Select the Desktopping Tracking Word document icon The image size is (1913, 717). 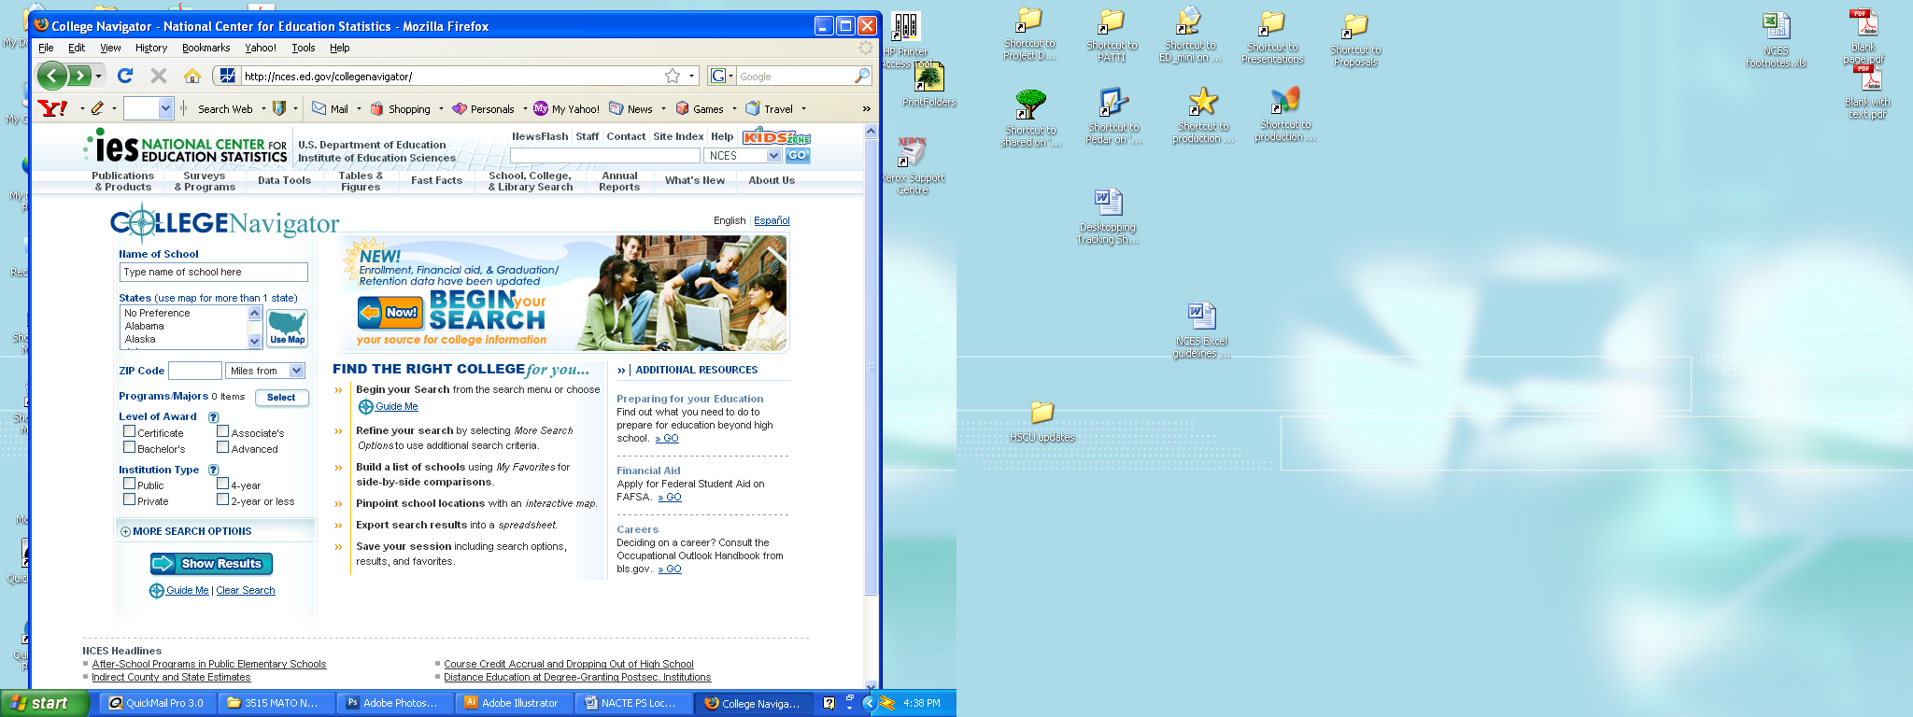coord(1107,217)
